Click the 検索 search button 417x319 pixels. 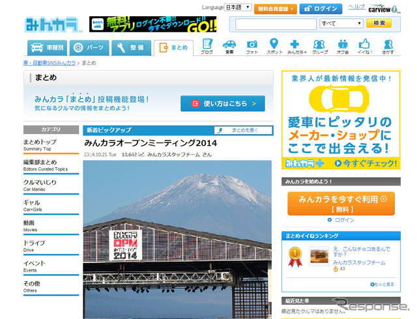tap(379, 23)
